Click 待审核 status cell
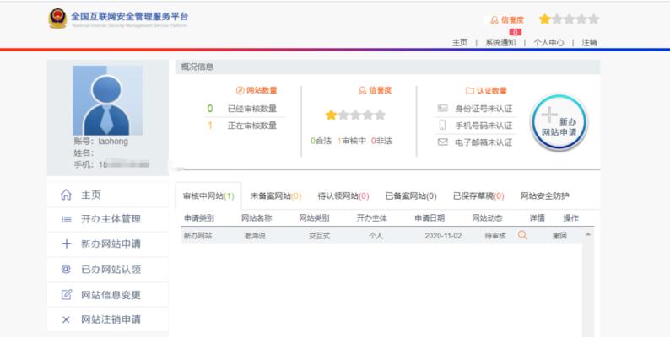This screenshot has height=337, width=670. click(x=495, y=235)
